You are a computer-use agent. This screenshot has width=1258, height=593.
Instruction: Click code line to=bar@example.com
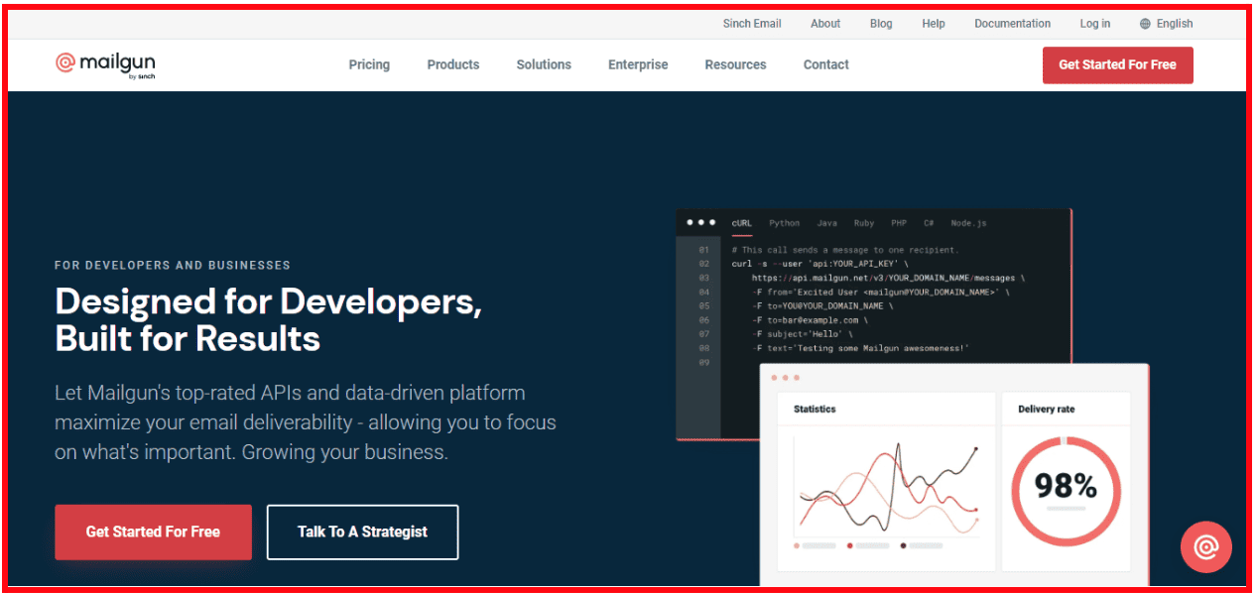tap(811, 320)
